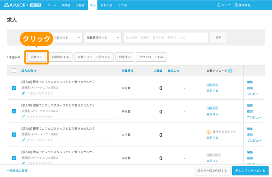
Task: Click the company building icon
Action: pos(236,5)
